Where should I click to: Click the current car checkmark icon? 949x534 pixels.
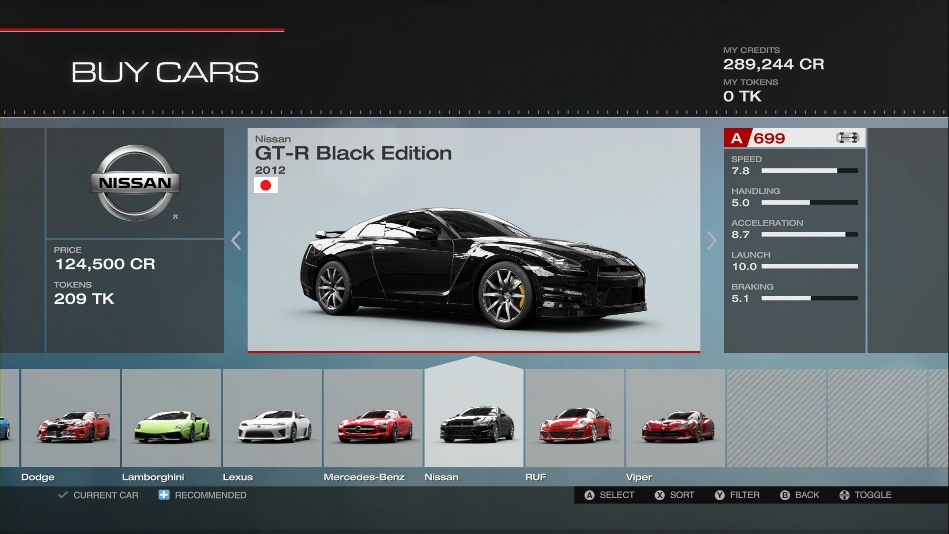pos(63,495)
